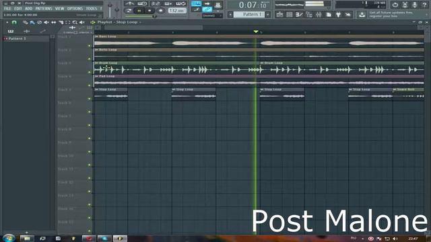Open the help question mark icon

coord(425,5)
